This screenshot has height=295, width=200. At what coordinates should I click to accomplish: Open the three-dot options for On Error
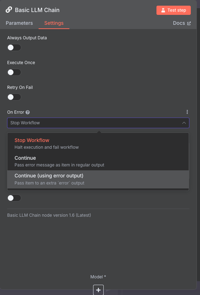click(187, 112)
